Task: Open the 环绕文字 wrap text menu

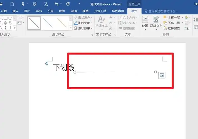Action: coord(156,23)
